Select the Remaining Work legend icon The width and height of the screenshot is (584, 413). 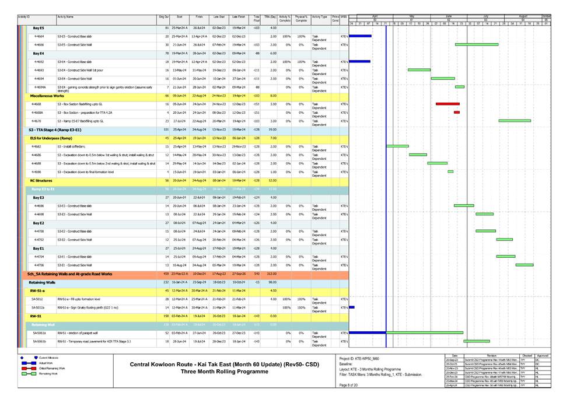(x=29, y=374)
